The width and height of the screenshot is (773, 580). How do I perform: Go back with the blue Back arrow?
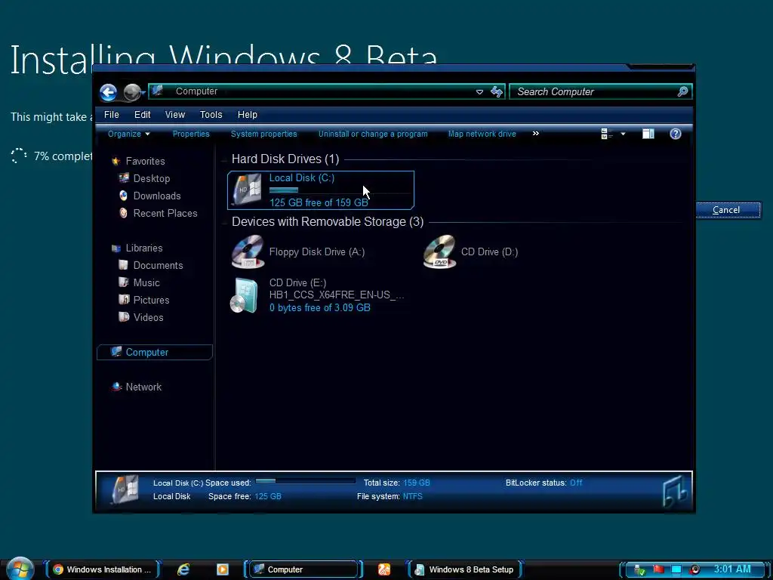[109, 92]
